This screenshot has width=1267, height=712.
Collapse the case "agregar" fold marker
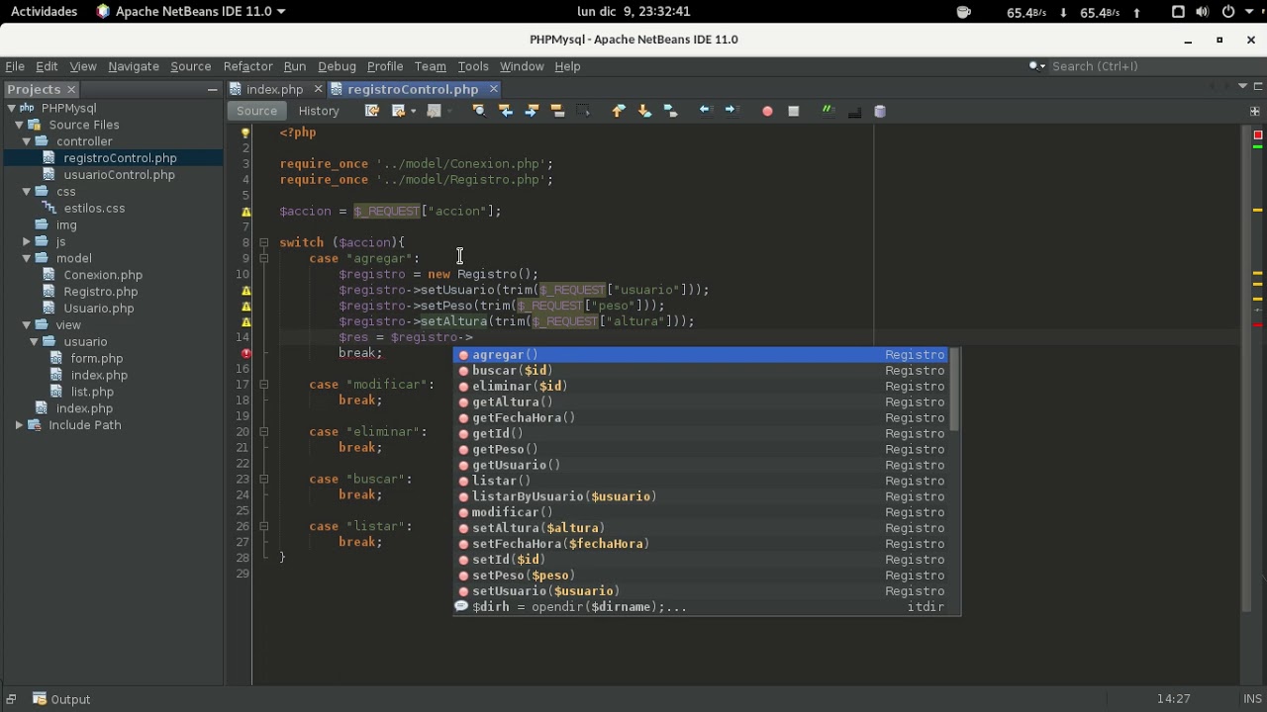[264, 258]
